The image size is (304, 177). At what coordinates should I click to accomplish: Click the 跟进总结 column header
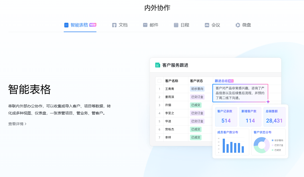pyautogui.click(x=221, y=81)
